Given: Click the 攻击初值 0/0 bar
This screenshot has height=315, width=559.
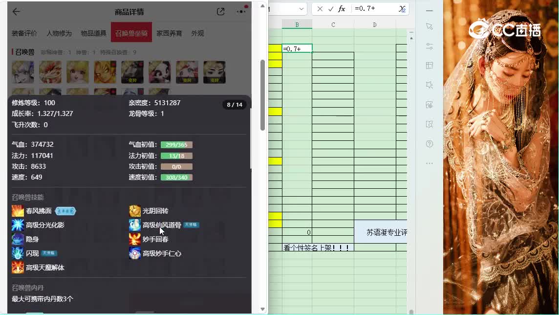Looking at the screenshot, I should click(x=176, y=167).
